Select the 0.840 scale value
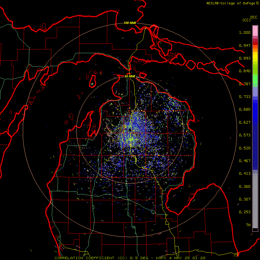Screen dimensions: 260x260 [x=245, y=71]
